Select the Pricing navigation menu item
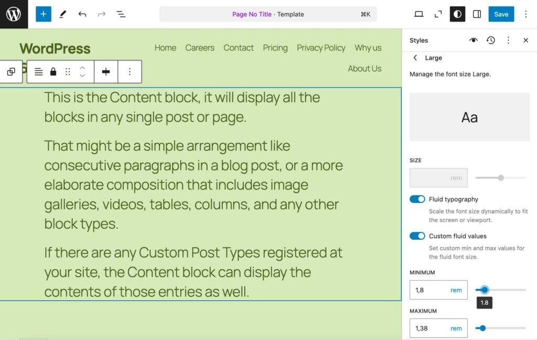This screenshot has width=537, height=340. [275, 48]
